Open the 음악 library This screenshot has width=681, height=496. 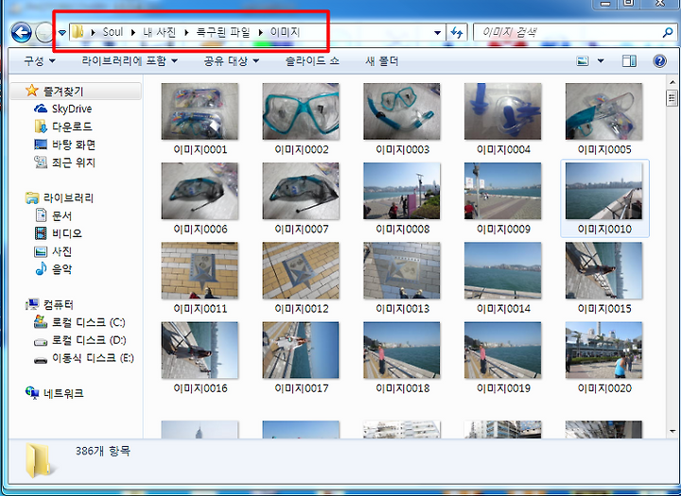coord(61,269)
